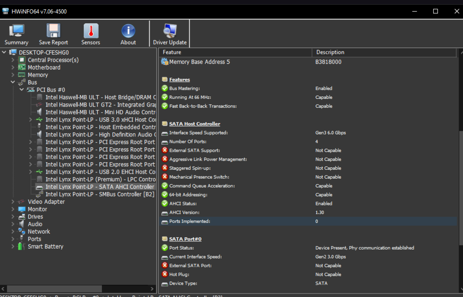Click the SATA Host Controller section heading

pos(194,124)
